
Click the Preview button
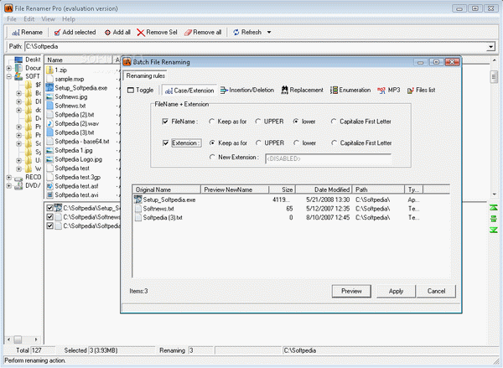351,291
